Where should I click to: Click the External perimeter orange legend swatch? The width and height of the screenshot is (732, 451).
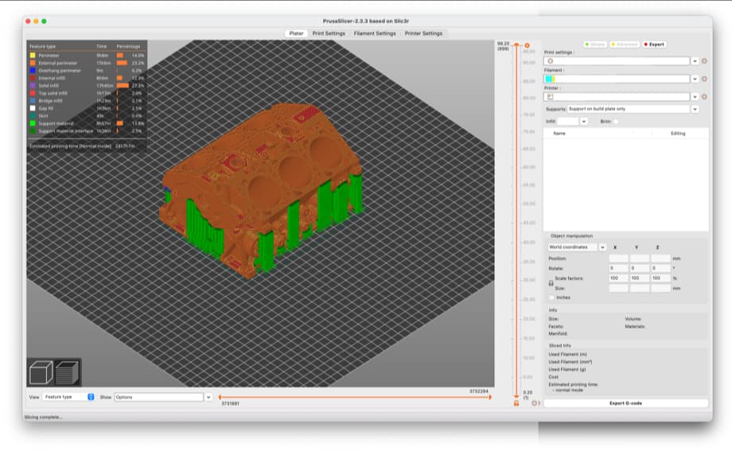[33, 63]
